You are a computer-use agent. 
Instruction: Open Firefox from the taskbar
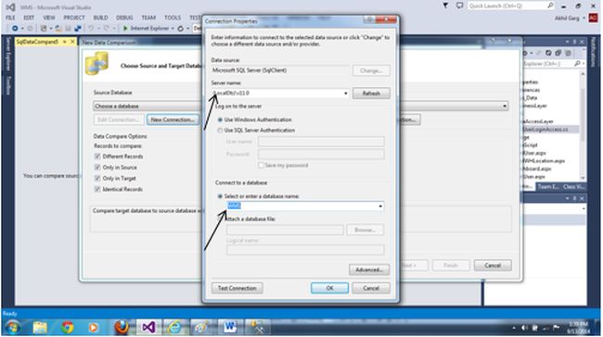122,328
